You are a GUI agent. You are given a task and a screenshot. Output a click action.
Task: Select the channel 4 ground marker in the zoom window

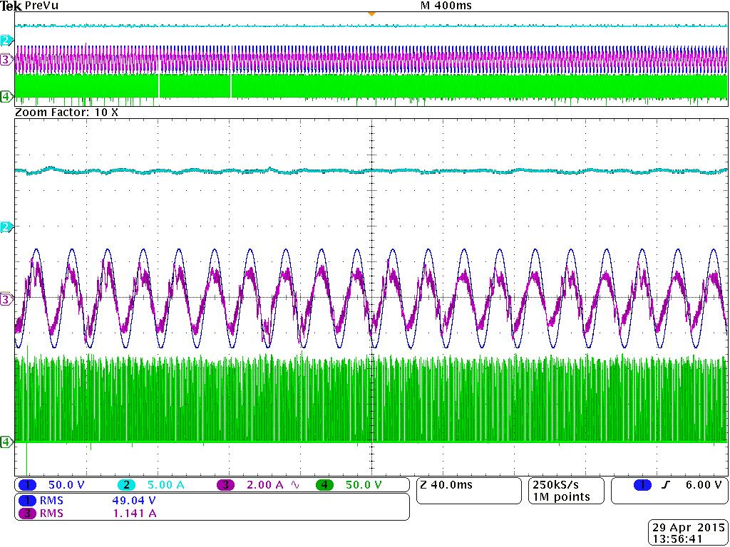[x=6, y=442]
